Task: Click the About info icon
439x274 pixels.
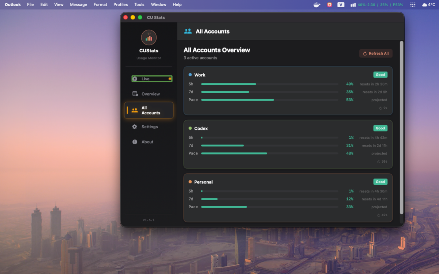Action: click(135, 142)
